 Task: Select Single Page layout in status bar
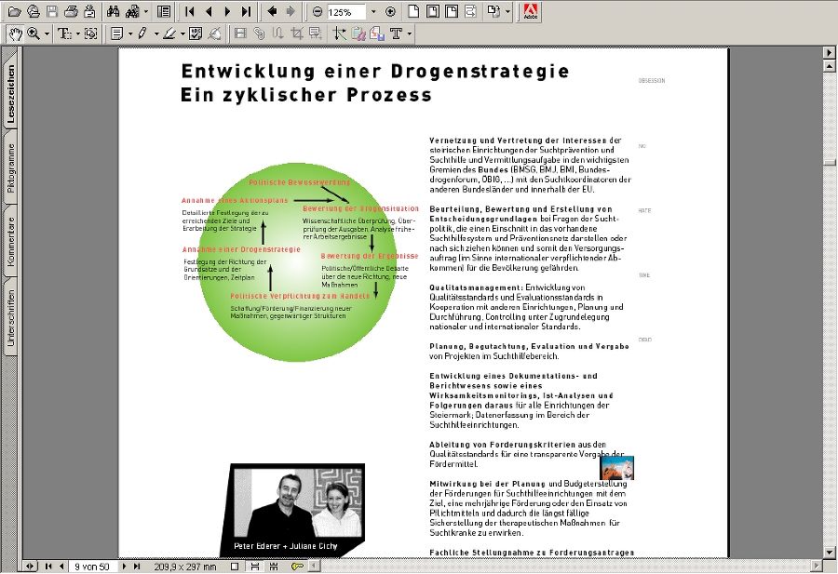click(235, 566)
